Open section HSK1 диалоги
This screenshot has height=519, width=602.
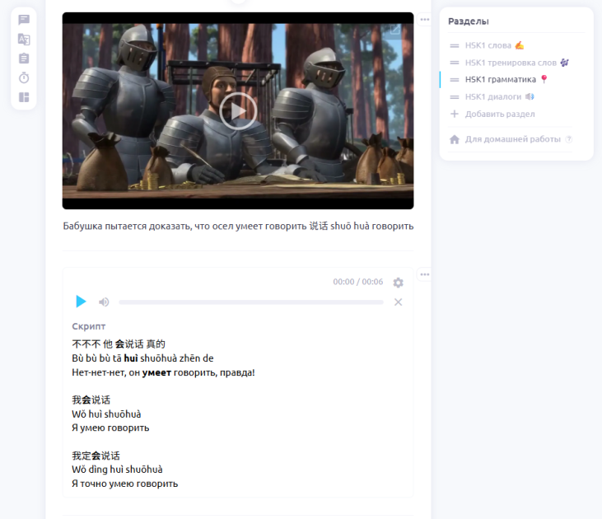click(x=500, y=97)
